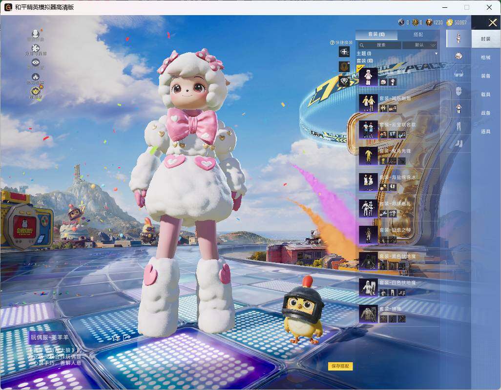Select the upper-body clothing category icon
The width and height of the screenshot is (501, 390).
(459, 108)
